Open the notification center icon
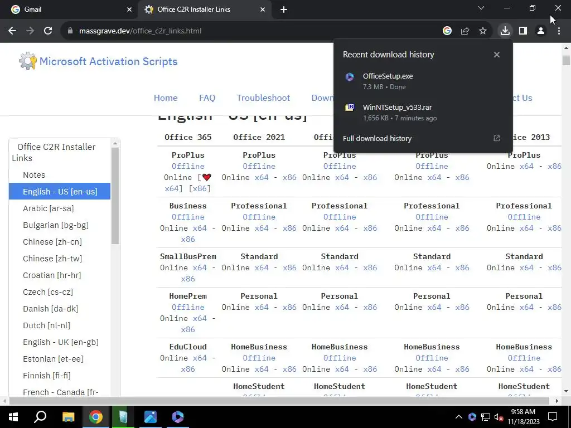 point(553,417)
